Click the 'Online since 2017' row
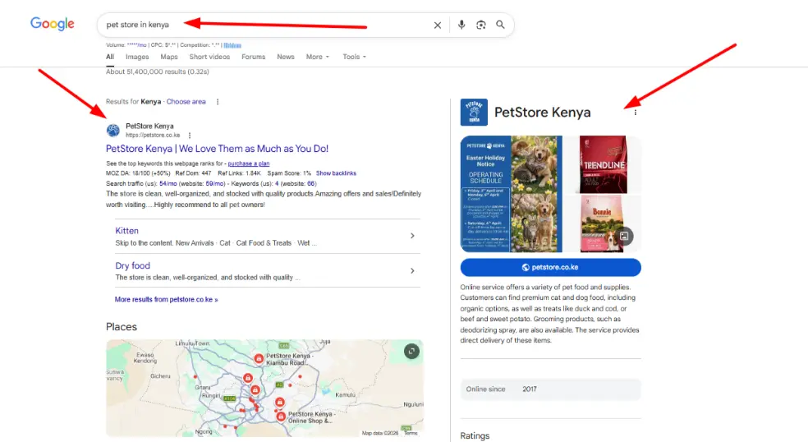The image size is (808, 442). tap(550, 389)
